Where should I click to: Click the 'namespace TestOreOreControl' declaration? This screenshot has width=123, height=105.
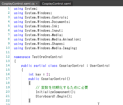[x=38, y=57]
